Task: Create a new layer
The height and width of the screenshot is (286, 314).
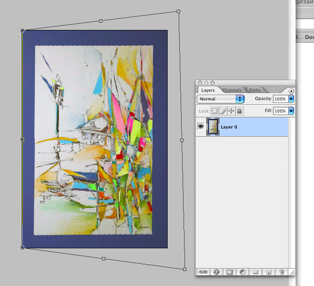Action: point(268,272)
